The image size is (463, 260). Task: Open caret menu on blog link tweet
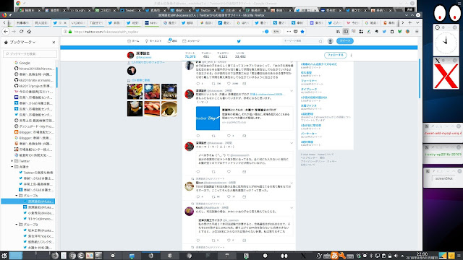pos(292,91)
